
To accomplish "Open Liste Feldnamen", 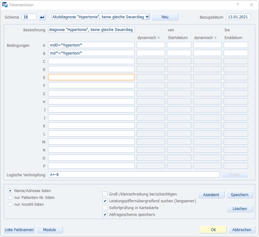I will [x=19, y=230].
